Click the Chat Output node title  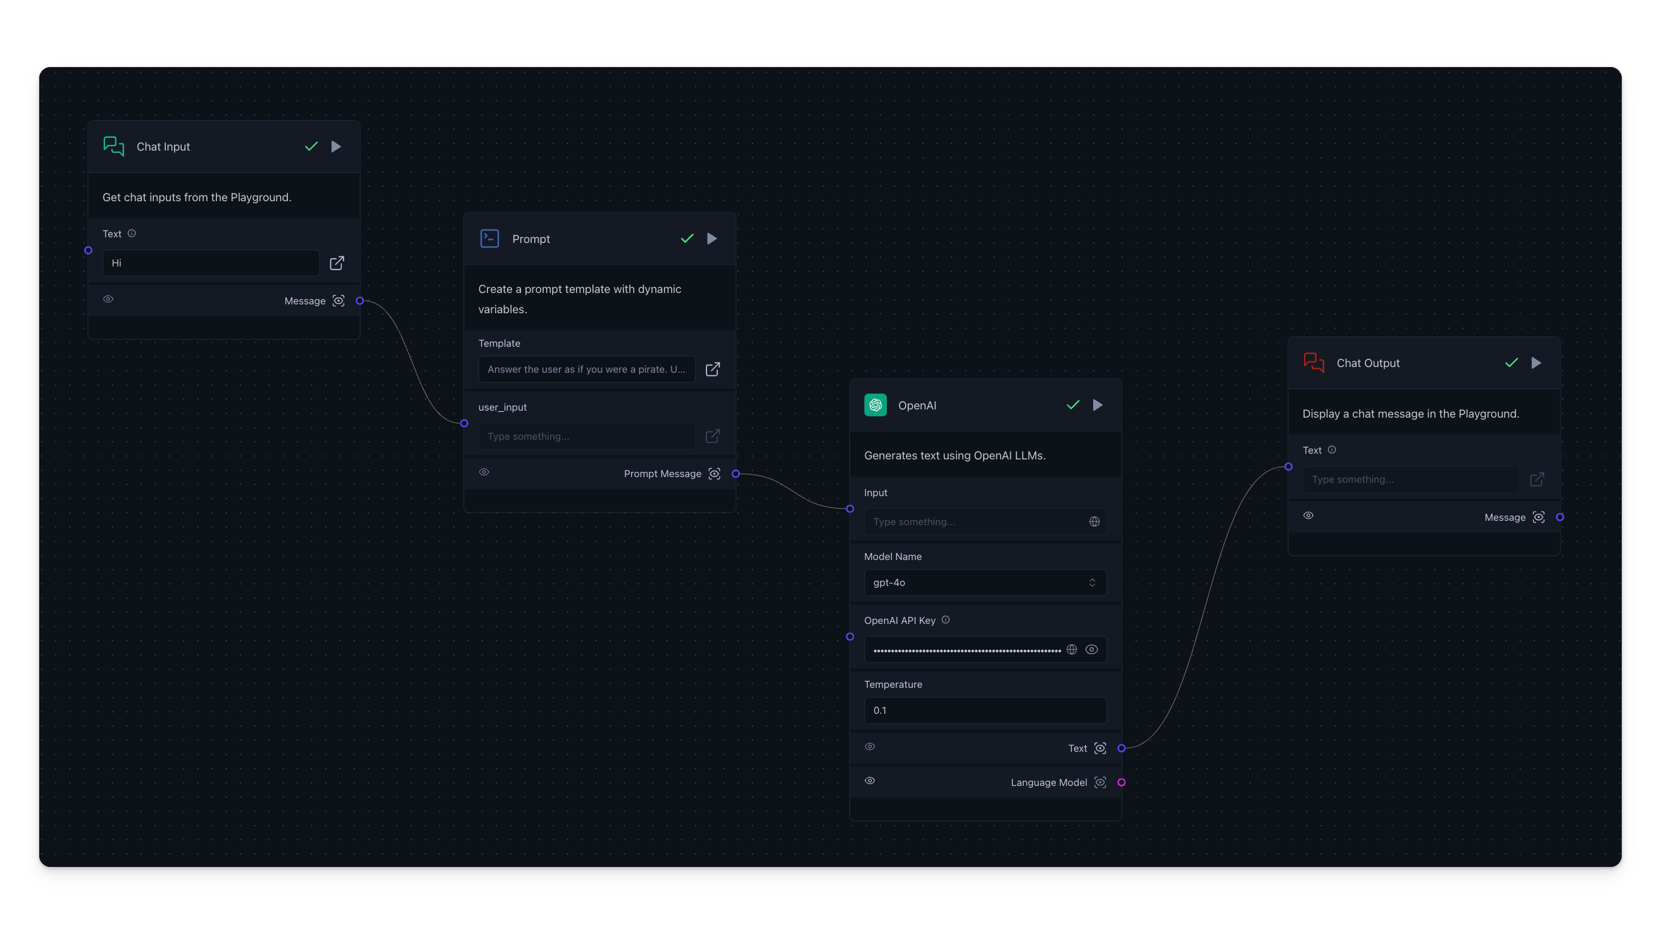pyautogui.click(x=1368, y=363)
